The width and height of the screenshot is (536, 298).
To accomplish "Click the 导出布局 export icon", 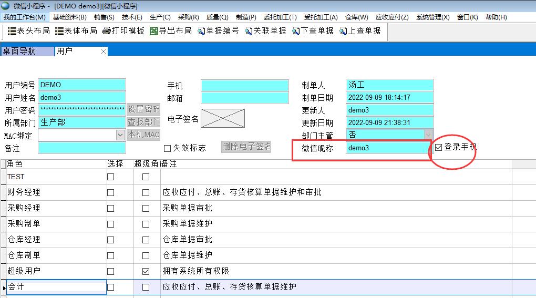I will coord(154,31).
